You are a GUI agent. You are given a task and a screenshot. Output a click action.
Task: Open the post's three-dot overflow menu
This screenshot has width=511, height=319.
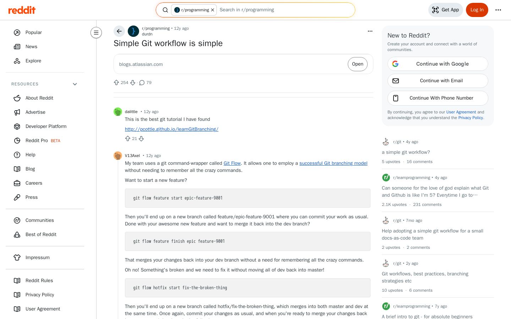pos(370,31)
